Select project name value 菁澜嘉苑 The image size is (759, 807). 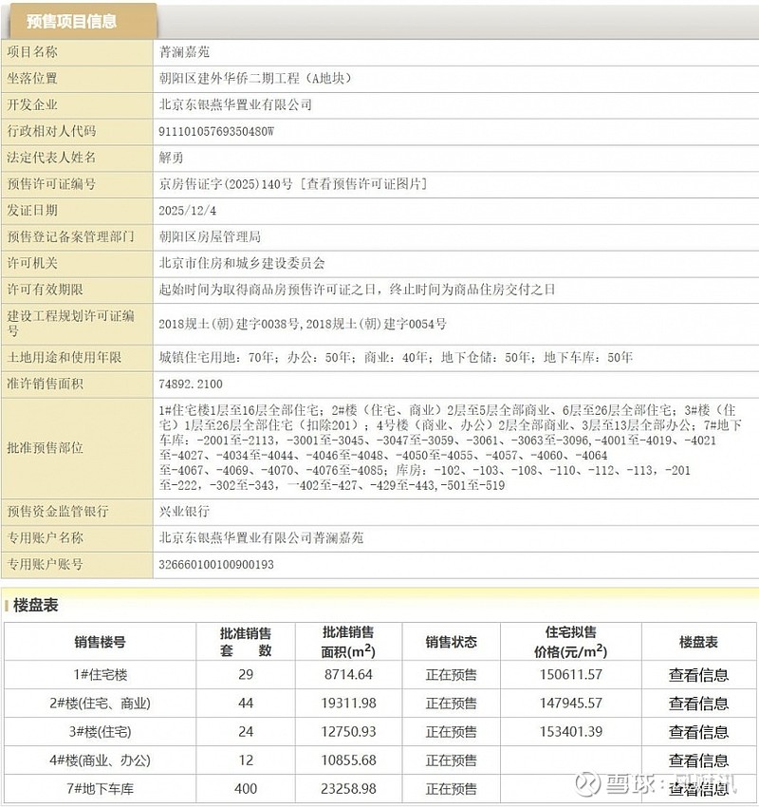184,52
